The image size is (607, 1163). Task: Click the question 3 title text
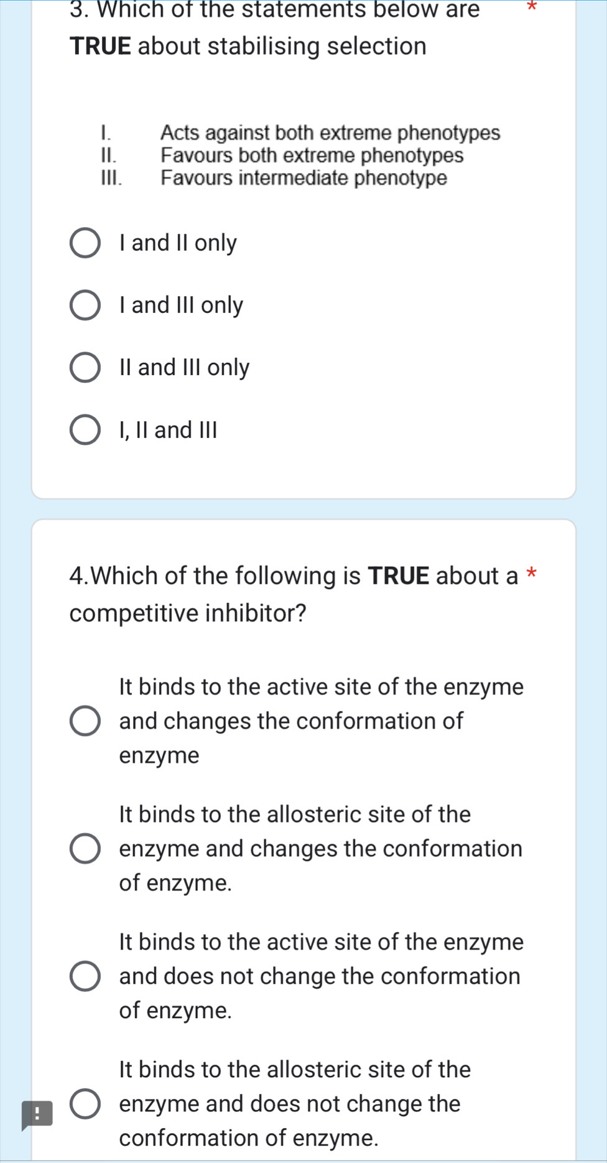click(249, 28)
